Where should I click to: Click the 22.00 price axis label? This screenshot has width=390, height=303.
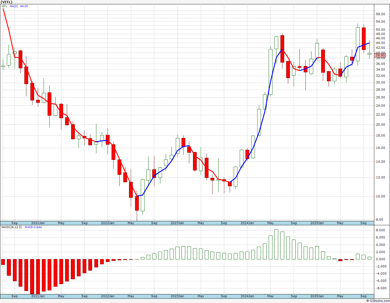pyautogui.click(x=380, y=114)
